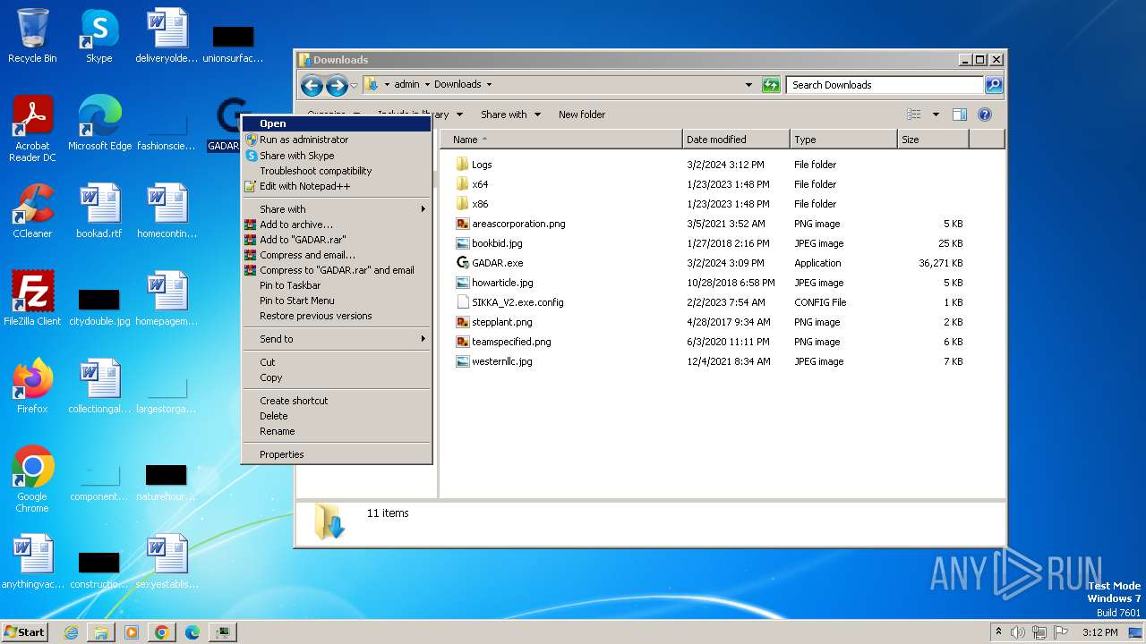
Task: Click the refresh button beside the address bar
Action: [x=771, y=85]
